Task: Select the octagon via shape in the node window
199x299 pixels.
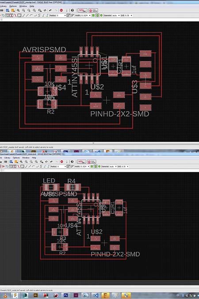Action: pyautogui.click(x=99, y=167)
